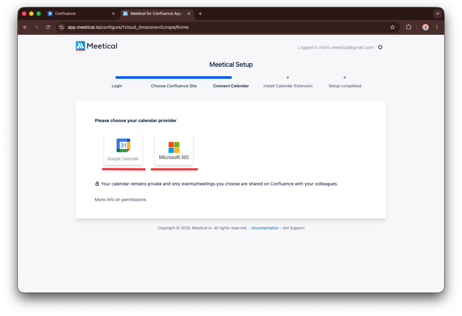Click the copyright notice in the footer
Screen dimensions: 462x316
click(202, 228)
